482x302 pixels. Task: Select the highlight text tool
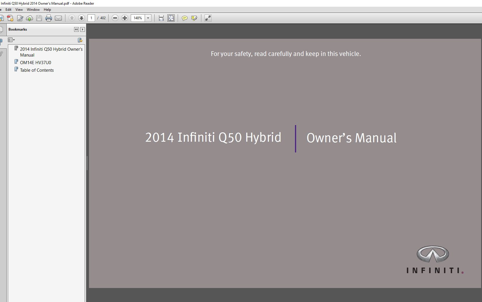click(194, 18)
